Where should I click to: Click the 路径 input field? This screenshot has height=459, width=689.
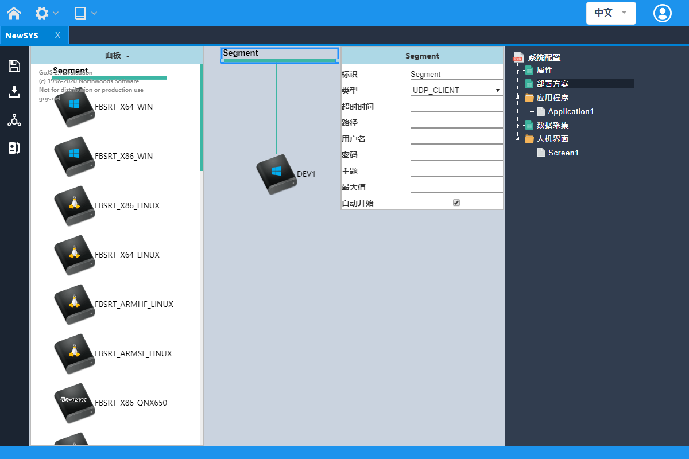point(456,122)
